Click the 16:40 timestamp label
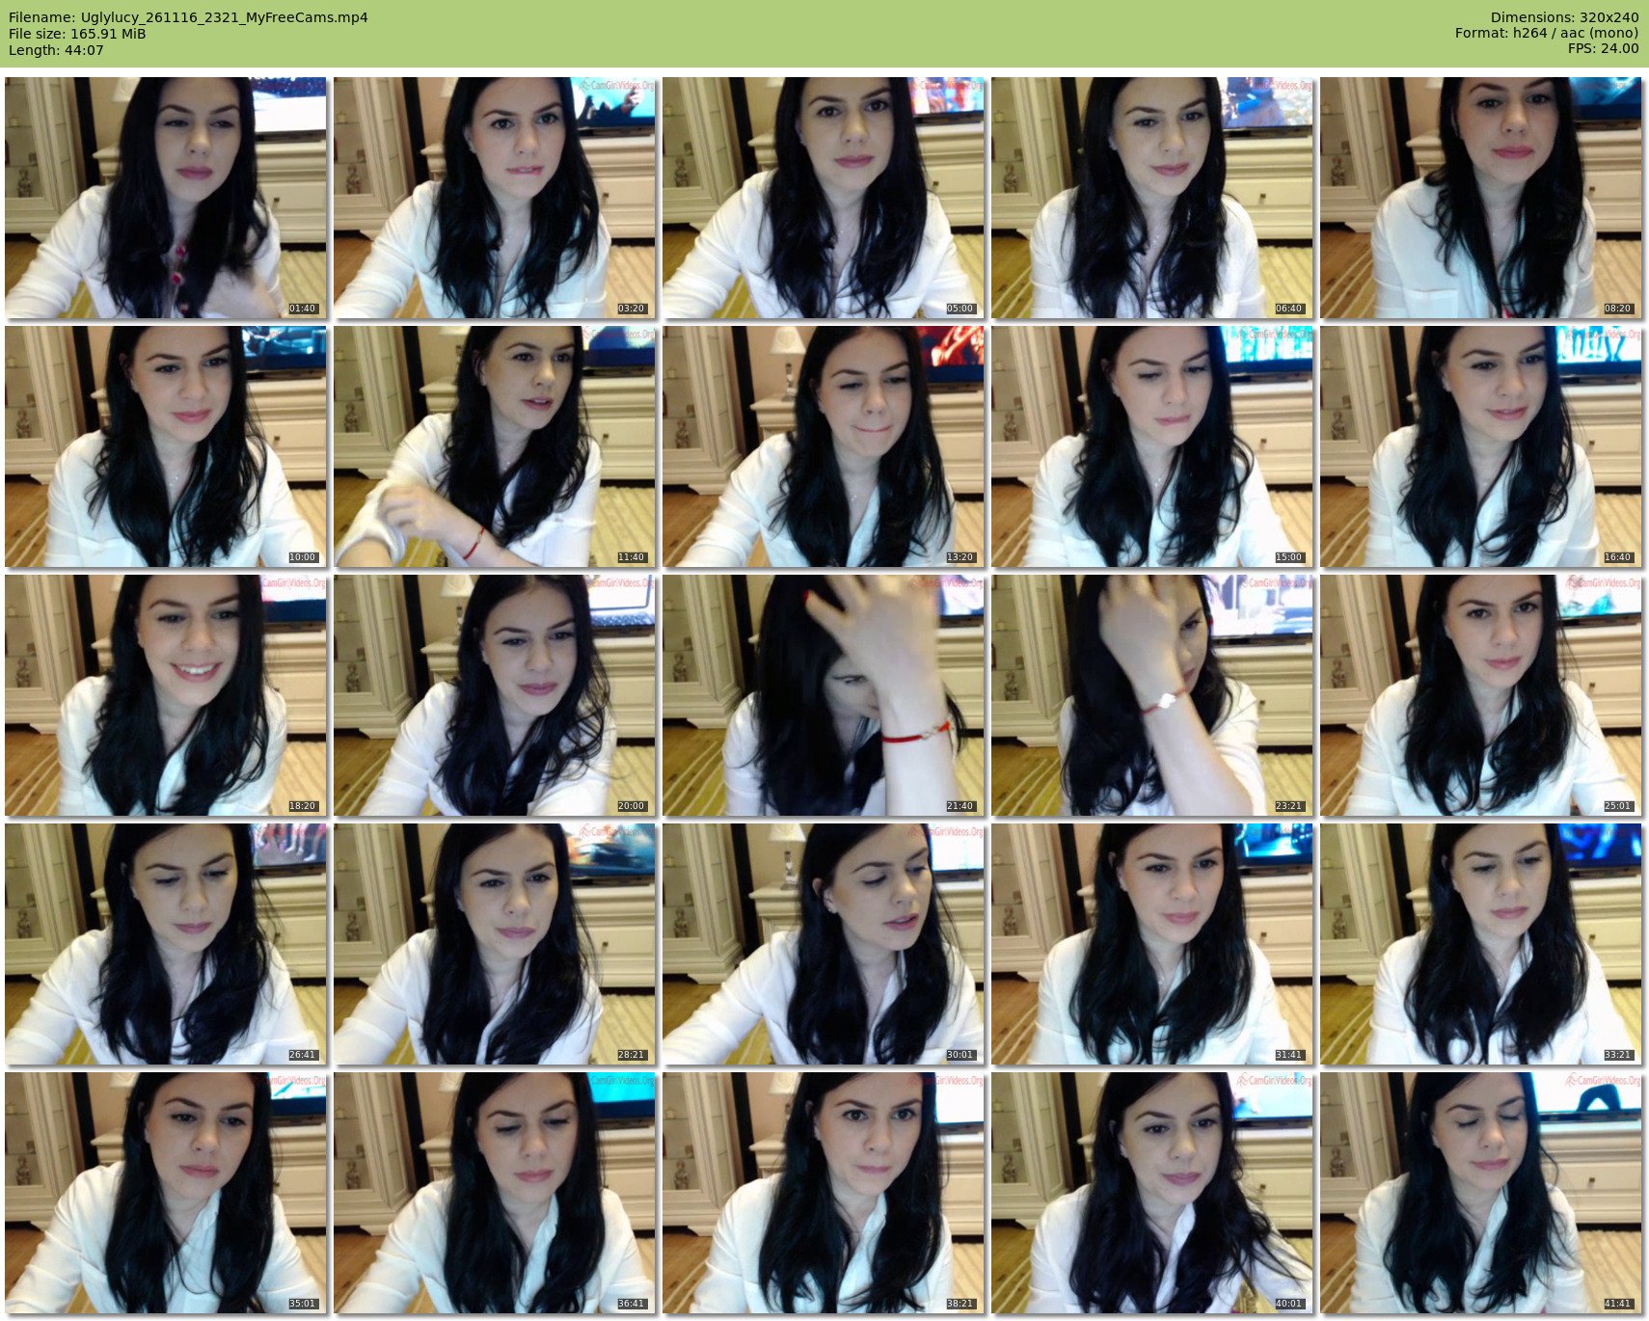 (1617, 557)
